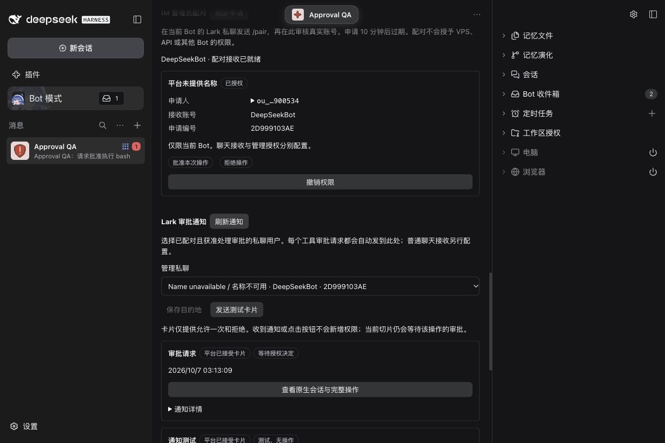Start a new conversation with 新会话
665x443 pixels.
(x=76, y=48)
